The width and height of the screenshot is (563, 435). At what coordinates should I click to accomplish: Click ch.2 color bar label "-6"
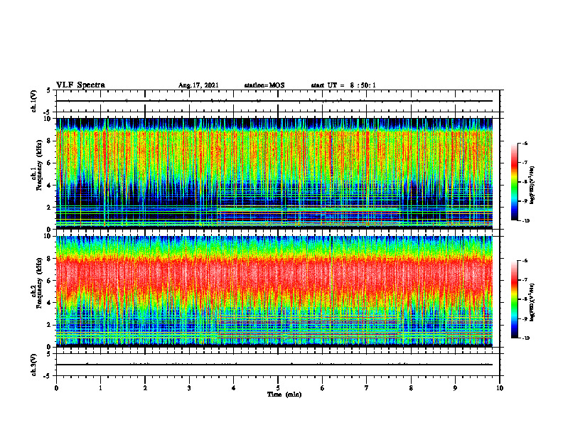click(525, 261)
